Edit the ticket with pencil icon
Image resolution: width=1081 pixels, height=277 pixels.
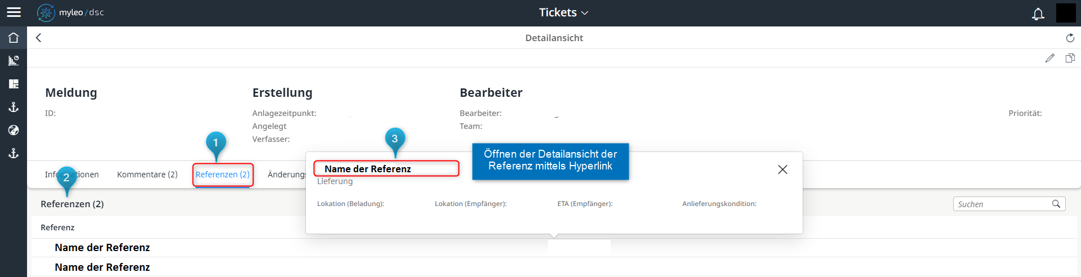tap(1049, 58)
